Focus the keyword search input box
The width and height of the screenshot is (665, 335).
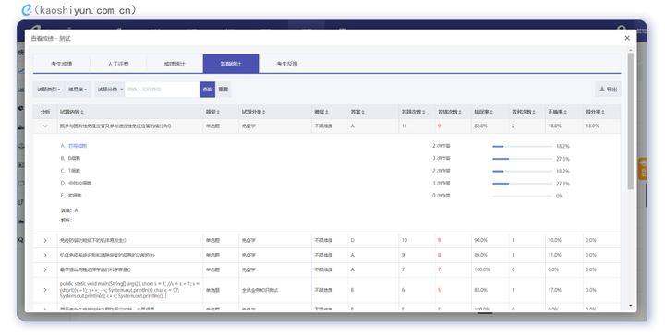pyautogui.click(x=162, y=90)
